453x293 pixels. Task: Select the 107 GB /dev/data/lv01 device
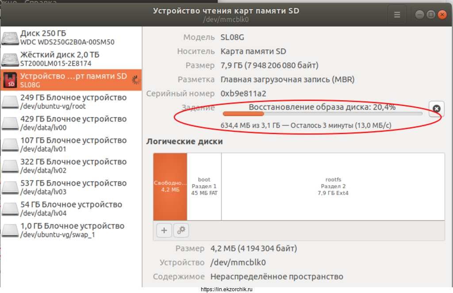click(x=73, y=145)
